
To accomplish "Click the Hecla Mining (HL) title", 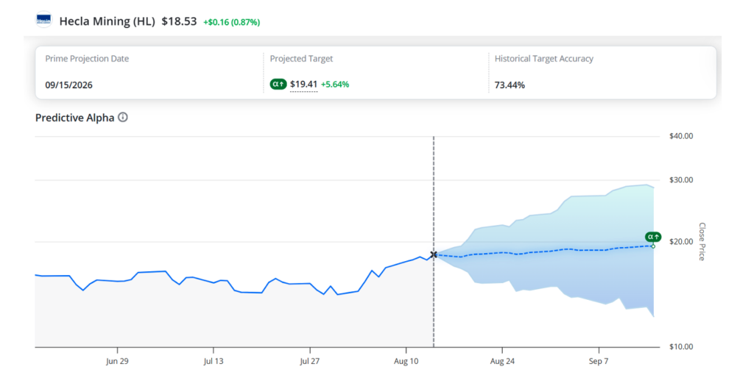I will click(108, 21).
